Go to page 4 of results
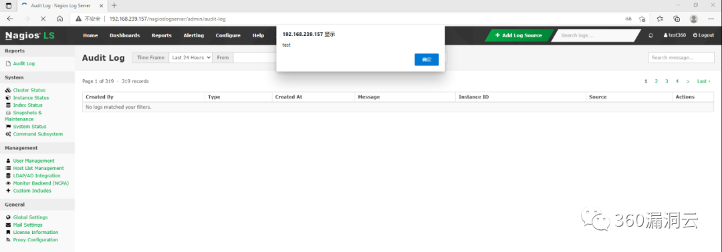 (x=677, y=81)
